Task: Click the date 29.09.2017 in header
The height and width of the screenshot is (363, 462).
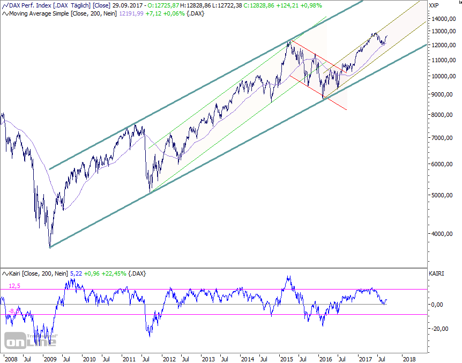Action: 127,5
